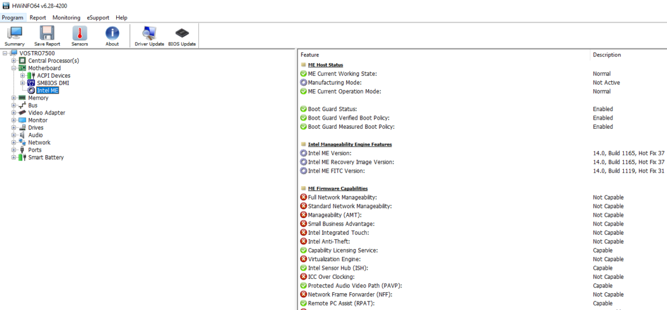Open the eSupport menu
This screenshot has height=310, width=667.
(98, 17)
